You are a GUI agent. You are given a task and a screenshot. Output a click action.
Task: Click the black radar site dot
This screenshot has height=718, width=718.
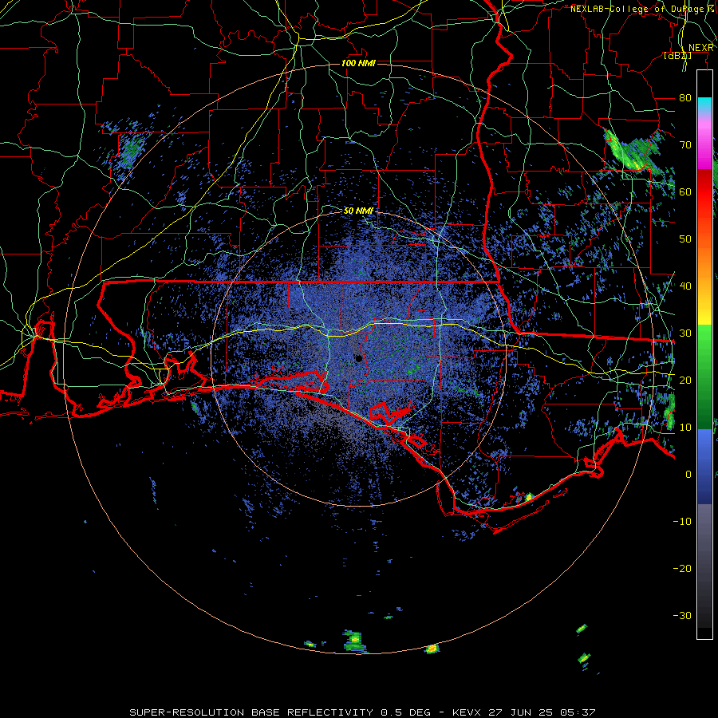(359, 358)
